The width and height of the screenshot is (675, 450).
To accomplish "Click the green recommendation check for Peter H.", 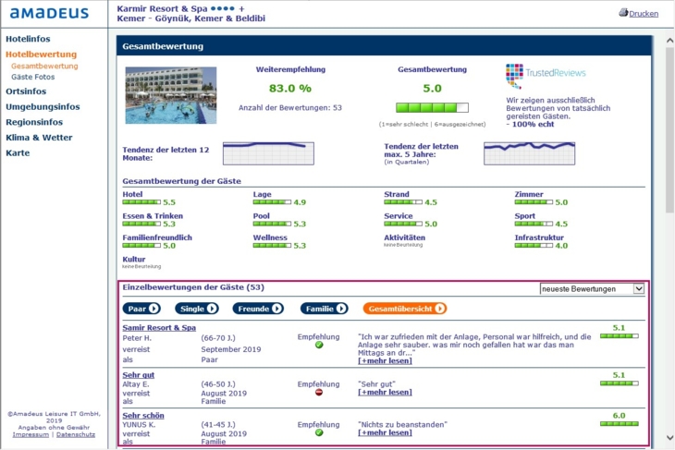I will tap(319, 345).
